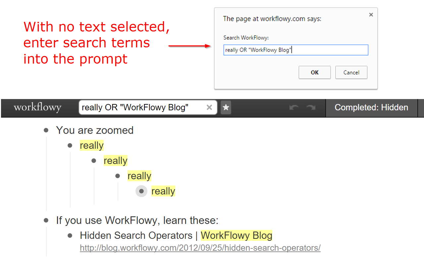
Task: Click the 'Search WorkFlowy:' label in dialog
Action: tap(246, 38)
